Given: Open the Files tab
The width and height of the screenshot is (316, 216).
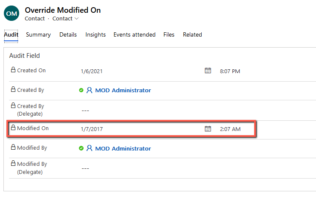Looking at the screenshot, I should (x=169, y=35).
